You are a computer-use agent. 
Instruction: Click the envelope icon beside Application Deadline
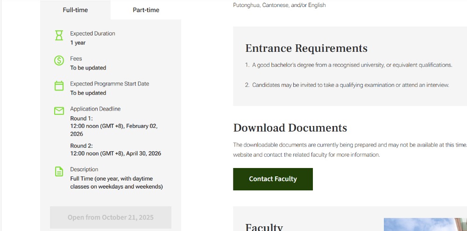pos(59,111)
